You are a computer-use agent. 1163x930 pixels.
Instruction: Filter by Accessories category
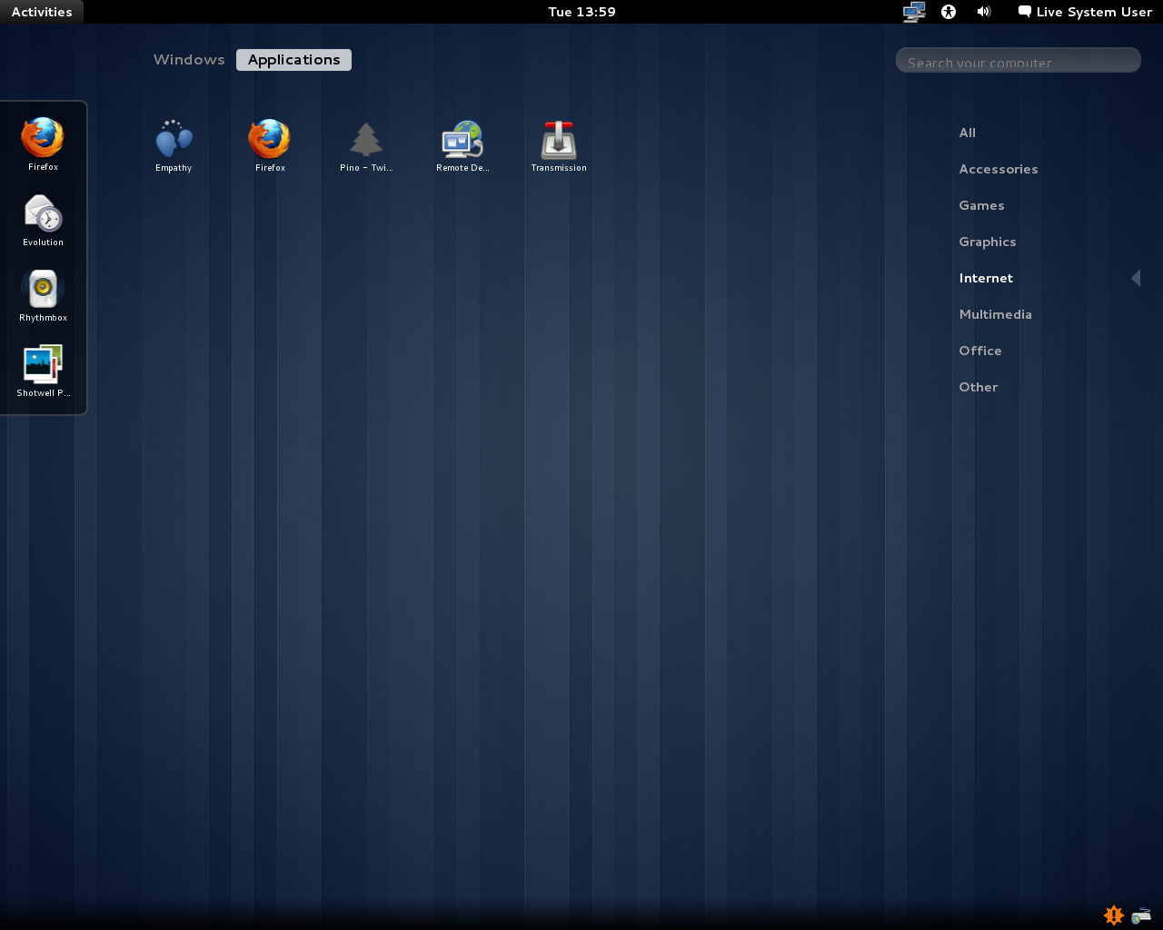click(999, 169)
